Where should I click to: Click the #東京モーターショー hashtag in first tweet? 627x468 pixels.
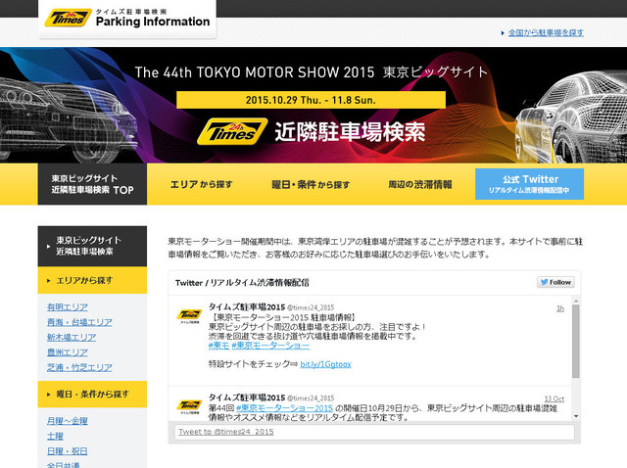tap(270, 346)
